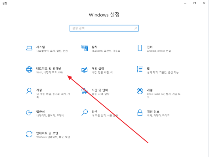Open the 장치 keyboard and speaker icon
This screenshot has height=157, width=209.
click(85, 48)
